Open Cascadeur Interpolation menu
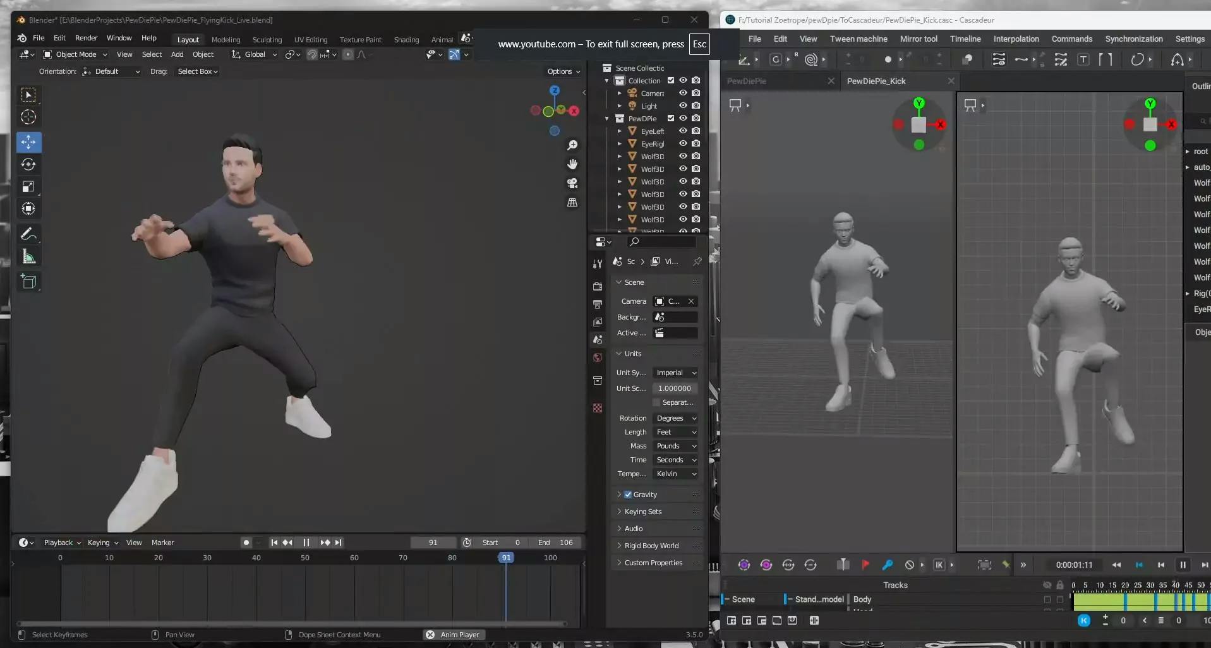The width and height of the screenshot is (1211, 648). click(x=1016, y=39)
